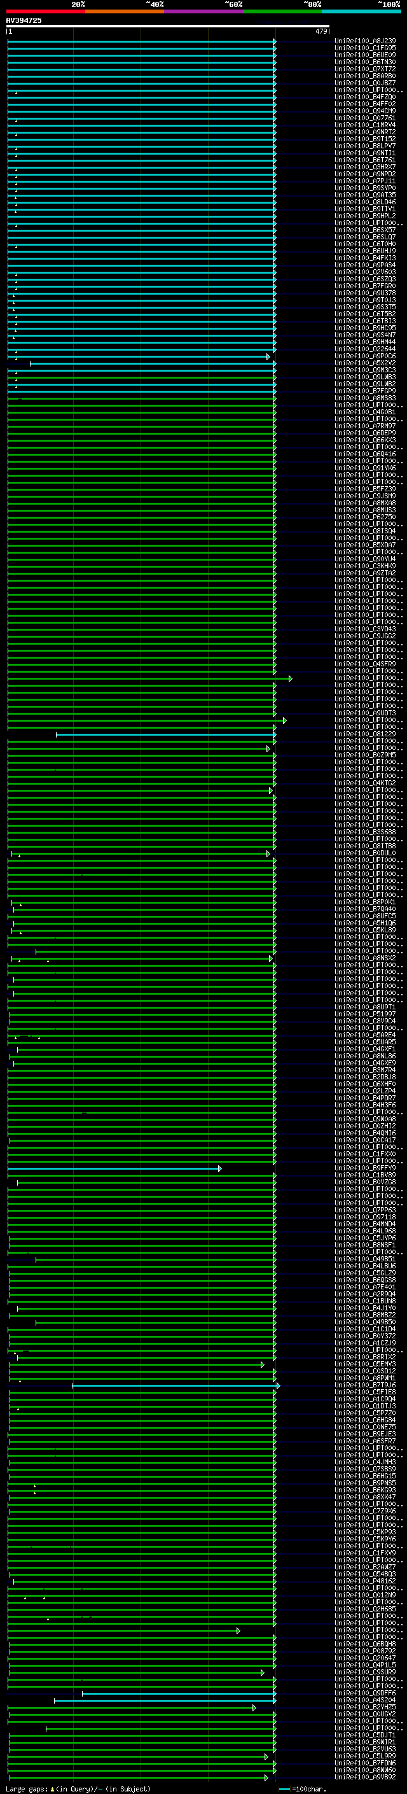Click hit label UniRef100_B4FKI3
407x1794 pixels.
coord(365,258)
